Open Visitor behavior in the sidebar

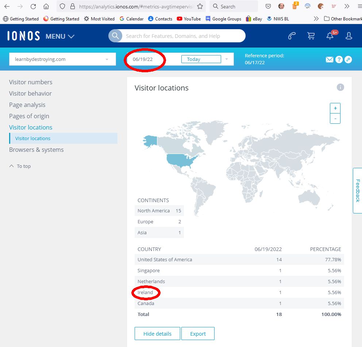point(30,93)
